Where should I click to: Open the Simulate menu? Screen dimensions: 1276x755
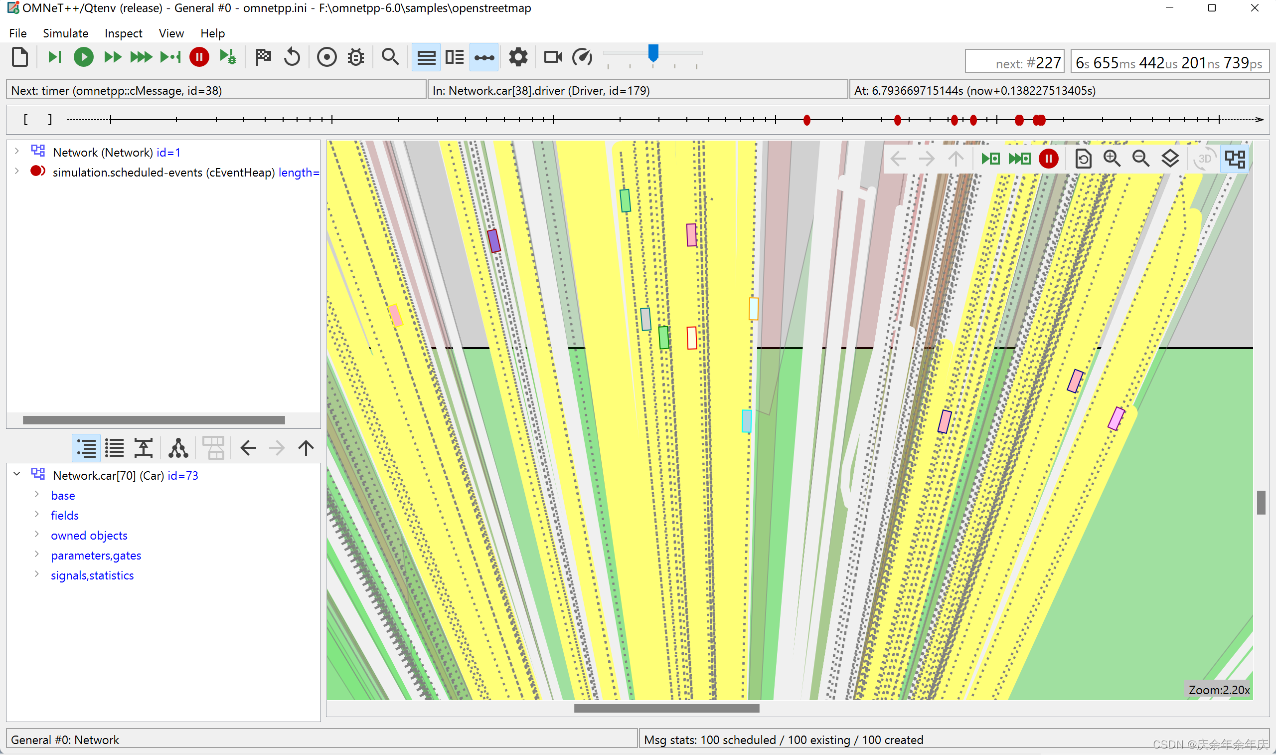pyautogui.click(x=66, y=33)
